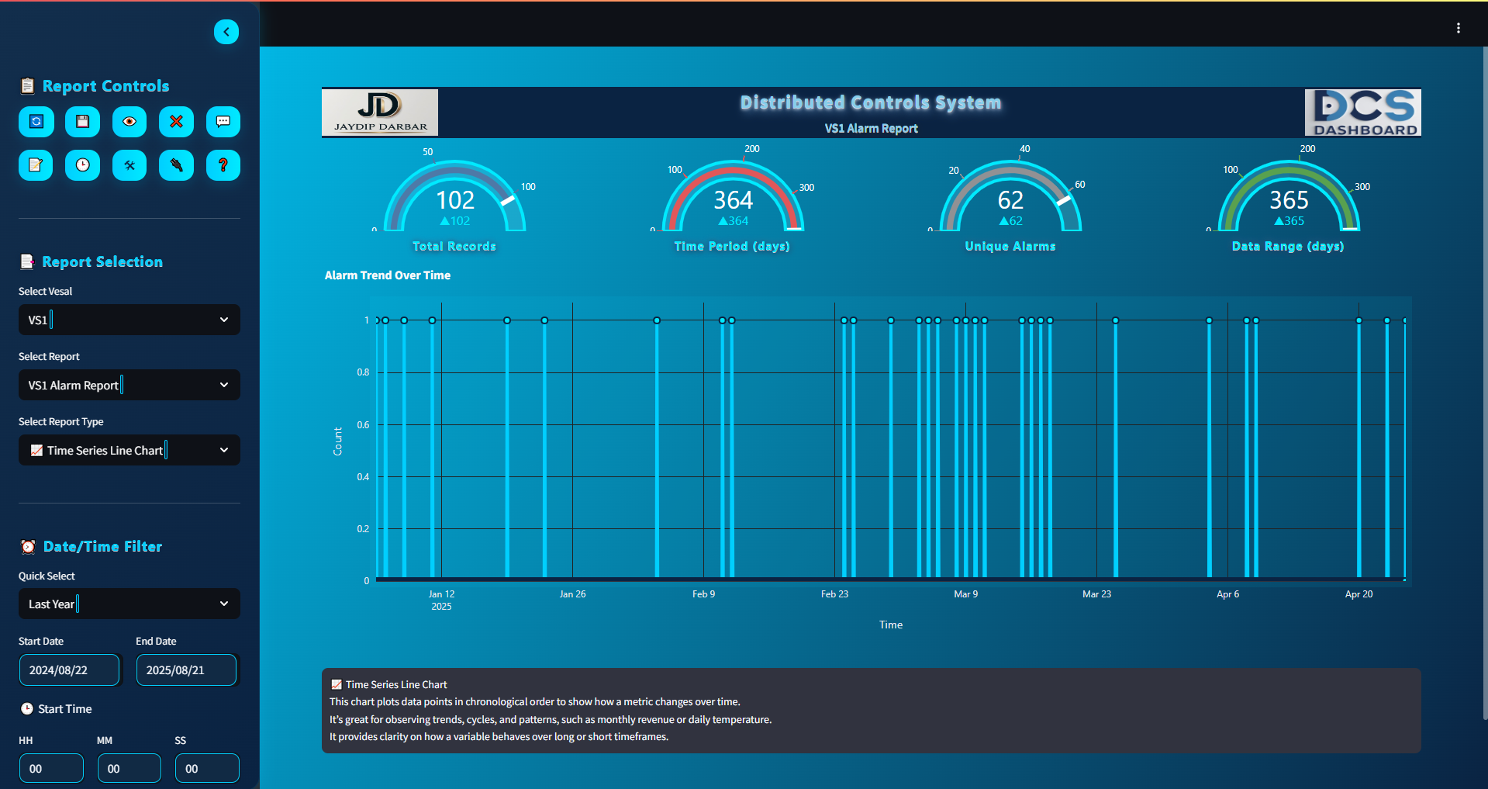
Task: Open the hammer and wrench tools icon
Action: click(x=129, y=165)
